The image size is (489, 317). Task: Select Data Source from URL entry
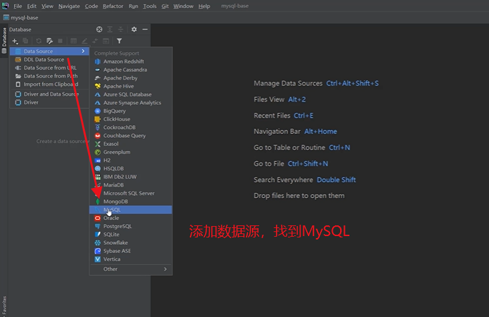tap(49, 68)
